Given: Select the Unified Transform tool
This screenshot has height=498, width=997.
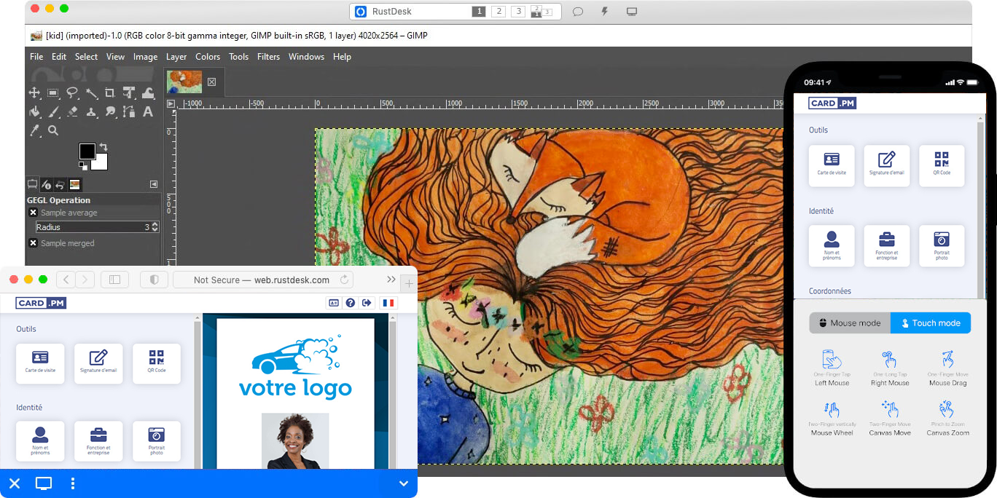Looking at the screenshot, I should point(129,92).
